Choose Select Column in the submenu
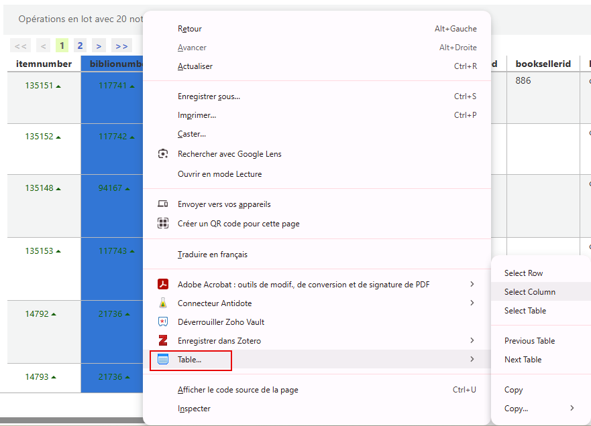Screen dimensions: 591x426 (541, 291)
